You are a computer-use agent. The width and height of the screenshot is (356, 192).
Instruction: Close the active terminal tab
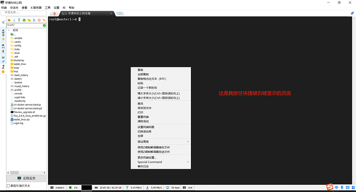(x=111, y=13)
